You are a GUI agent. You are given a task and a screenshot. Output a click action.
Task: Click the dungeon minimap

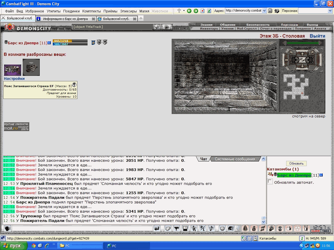click(296, 87)
